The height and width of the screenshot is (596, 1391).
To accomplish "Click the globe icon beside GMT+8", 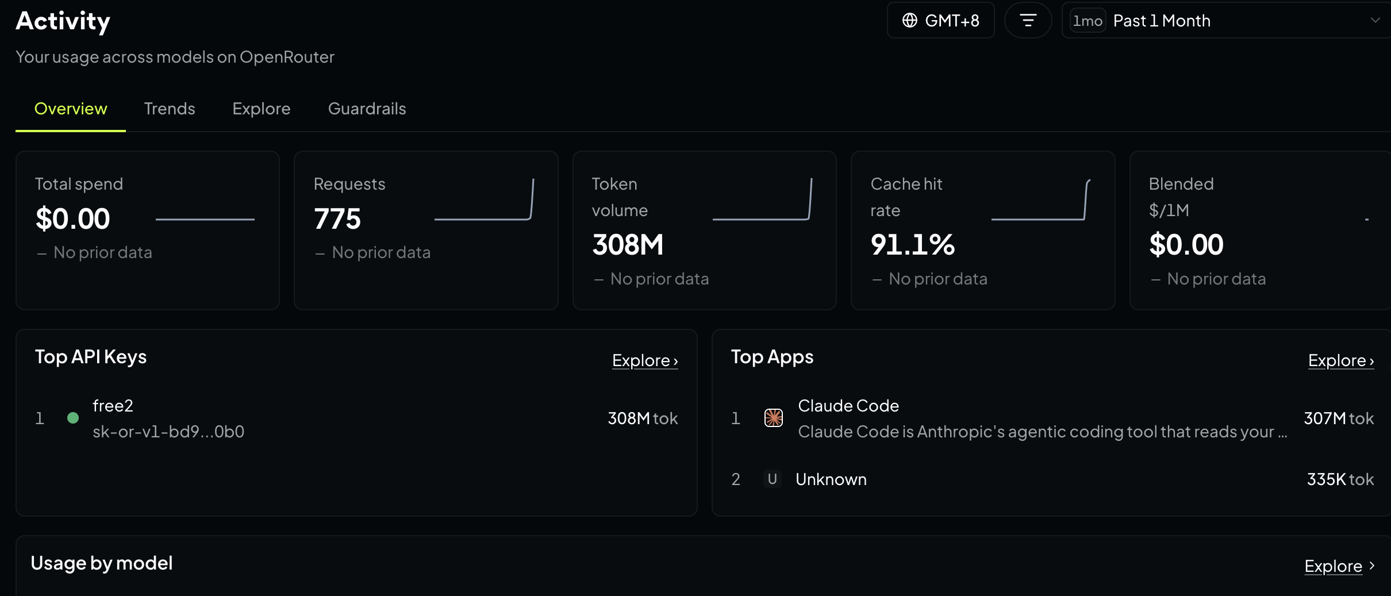I will point(910,21).
